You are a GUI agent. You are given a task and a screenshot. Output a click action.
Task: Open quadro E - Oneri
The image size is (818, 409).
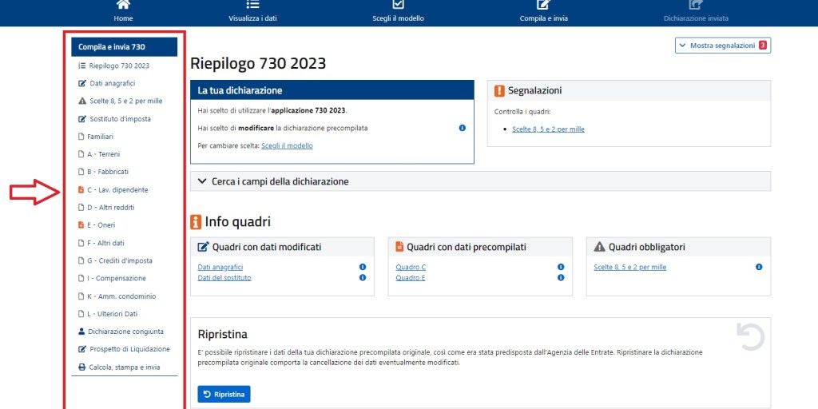pyautogui.click(x=97, y=225)
